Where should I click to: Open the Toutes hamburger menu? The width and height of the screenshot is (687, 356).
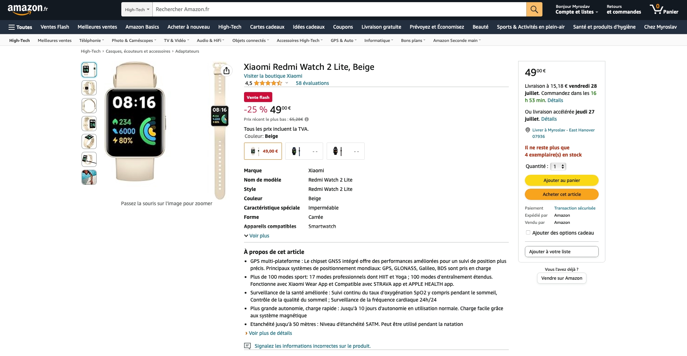pos(20,27)
